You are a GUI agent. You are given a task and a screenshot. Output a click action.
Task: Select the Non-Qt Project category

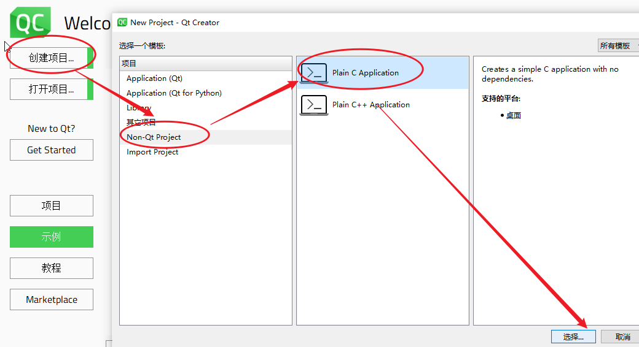[206, 137]
